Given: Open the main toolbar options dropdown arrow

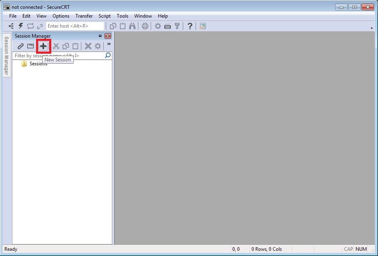Looking at the screenshot, I should 372,28.
